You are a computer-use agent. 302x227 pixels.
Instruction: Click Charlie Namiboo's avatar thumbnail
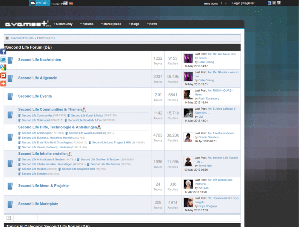pos(188,137)
